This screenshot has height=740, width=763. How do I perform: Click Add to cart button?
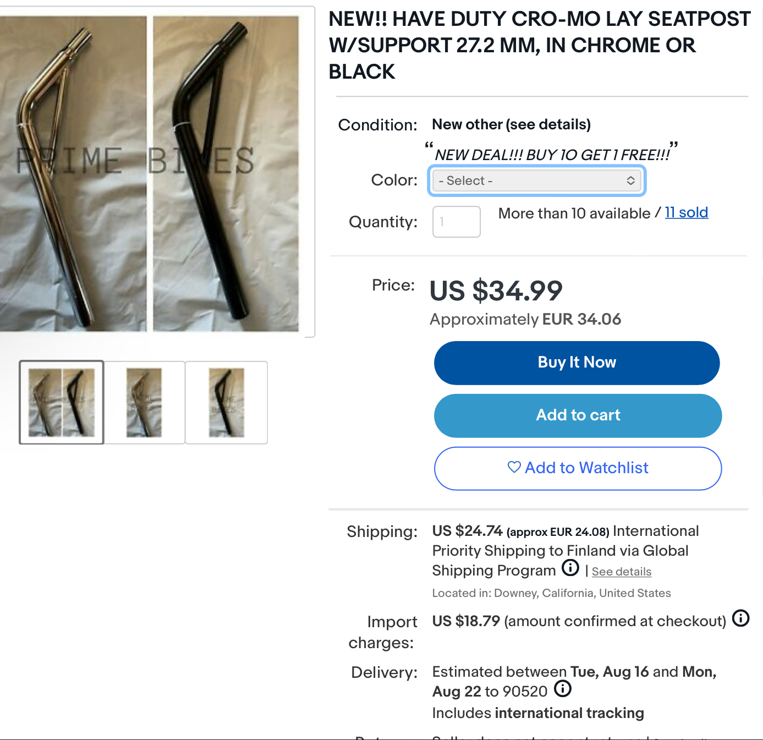[578, 415]
